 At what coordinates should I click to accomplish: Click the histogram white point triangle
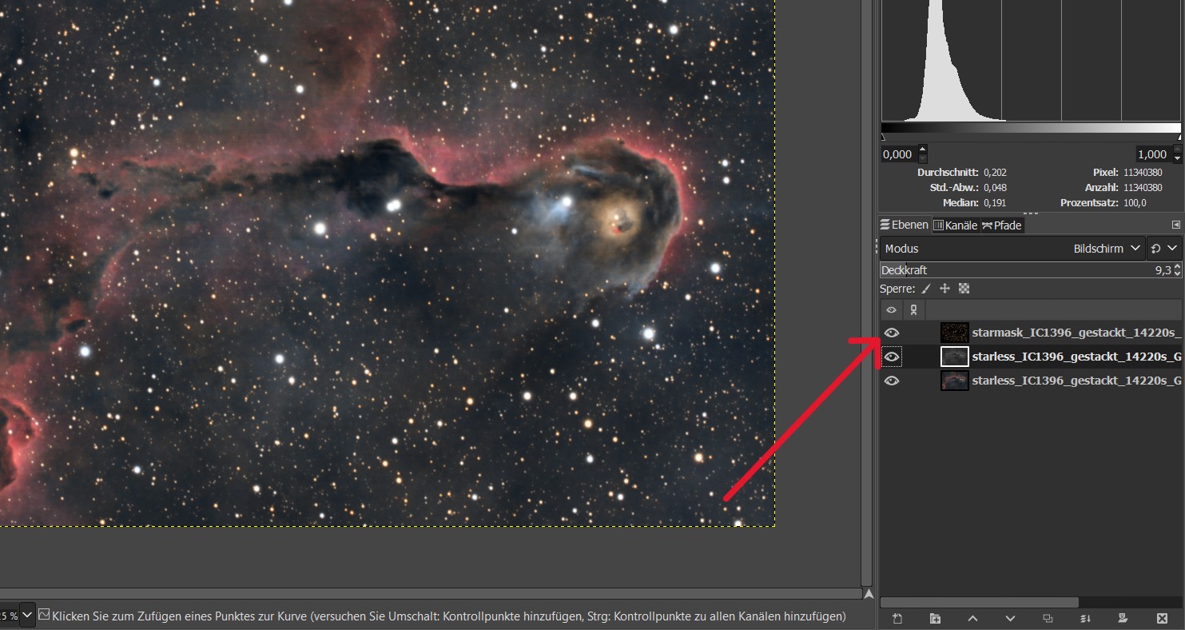(x=1179, y=138)
